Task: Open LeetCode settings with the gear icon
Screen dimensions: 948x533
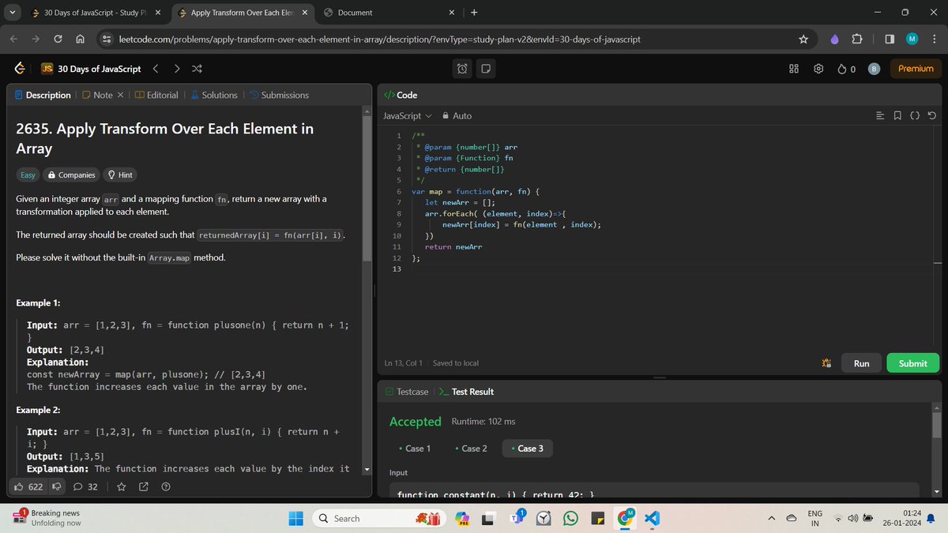Action: pos(818,69)
